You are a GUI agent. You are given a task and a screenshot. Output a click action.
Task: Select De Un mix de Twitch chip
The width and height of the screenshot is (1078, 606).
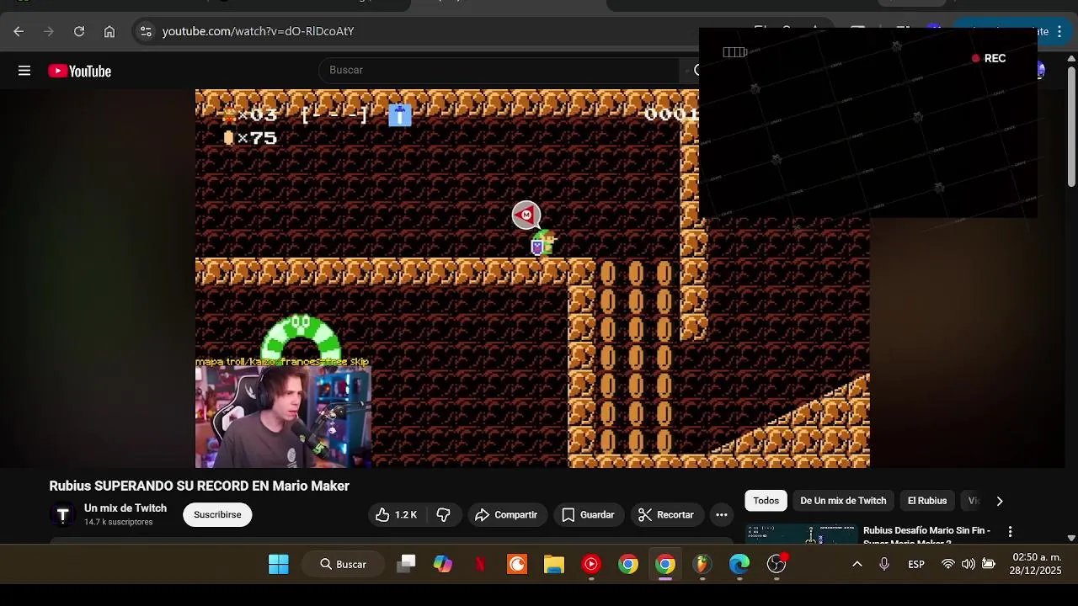(843, 501)
